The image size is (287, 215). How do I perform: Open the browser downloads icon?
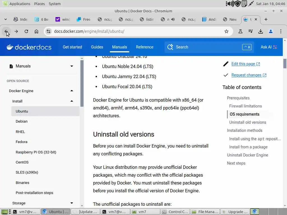[x=261, y=31]
